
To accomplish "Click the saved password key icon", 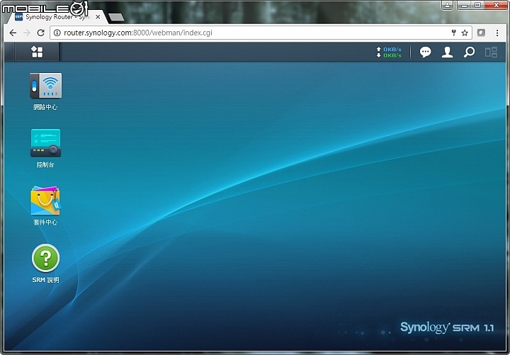I will (454, 33).
